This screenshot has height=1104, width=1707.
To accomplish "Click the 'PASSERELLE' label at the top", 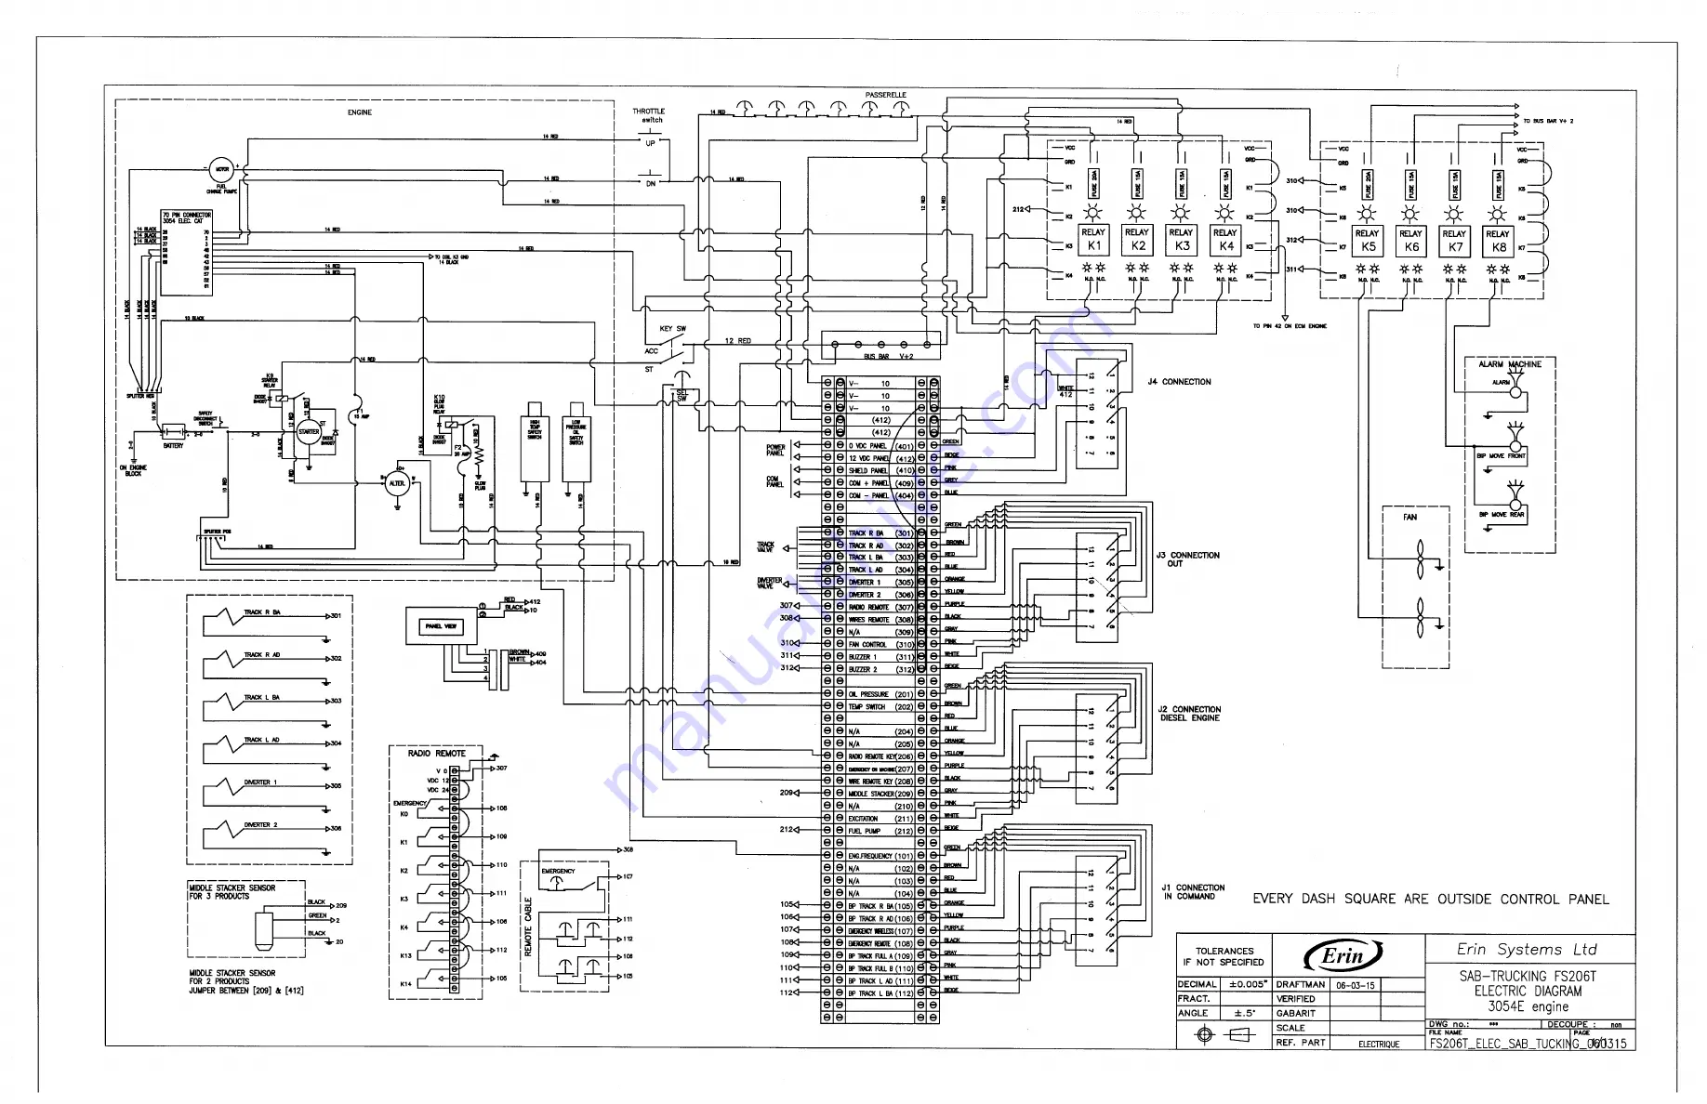I will pos(885,95).
